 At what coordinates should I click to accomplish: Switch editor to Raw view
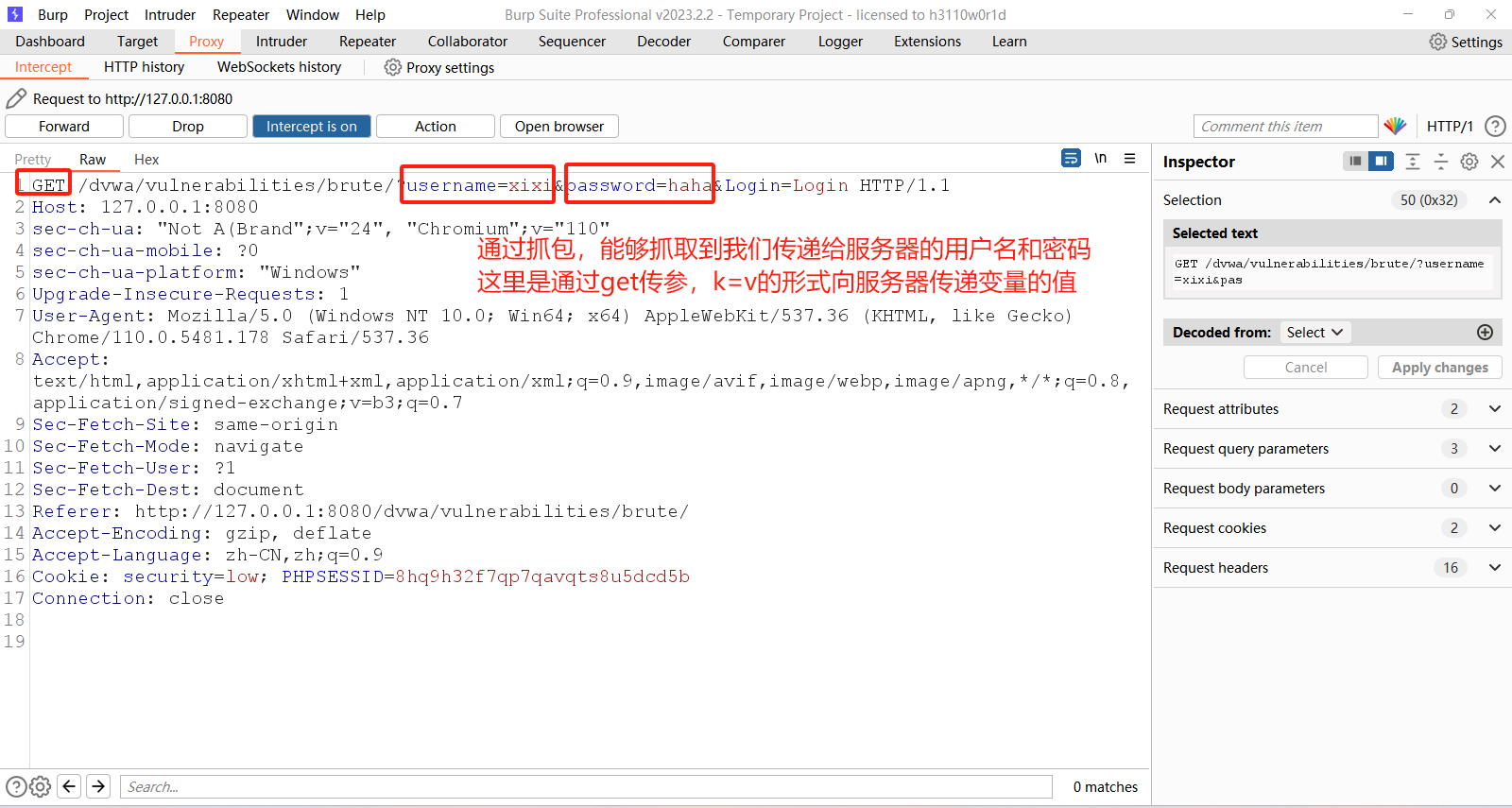click(93, 160)
